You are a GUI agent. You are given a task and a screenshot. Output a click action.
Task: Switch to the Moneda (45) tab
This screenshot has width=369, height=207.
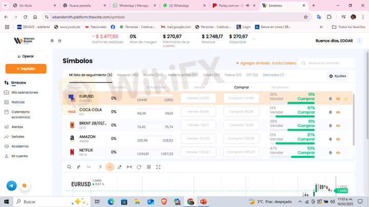click(128, 75)
